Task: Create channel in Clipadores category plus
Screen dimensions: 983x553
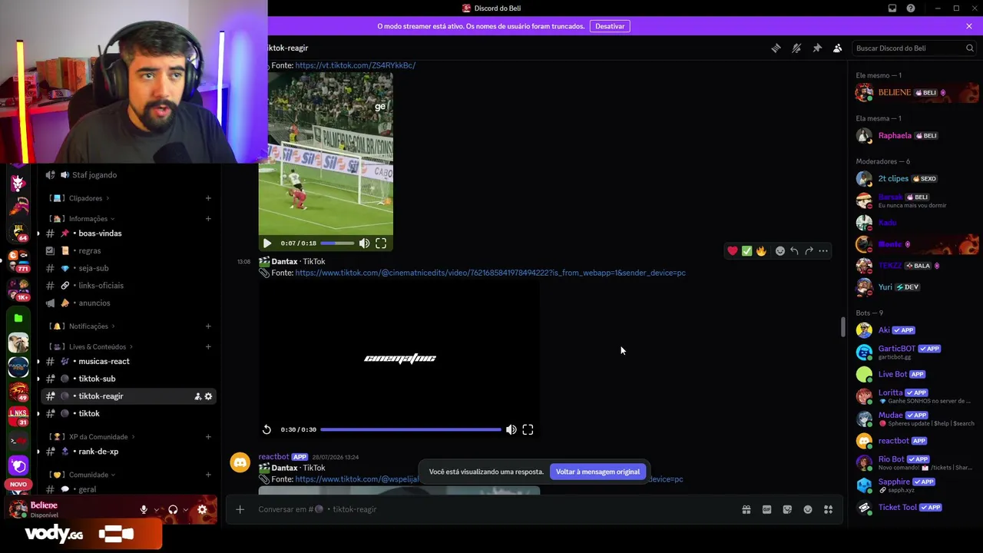Action: 208,198
